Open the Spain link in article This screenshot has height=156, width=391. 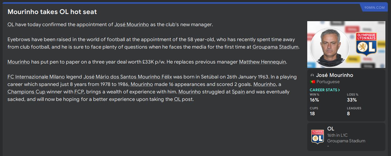pos(239,92)
